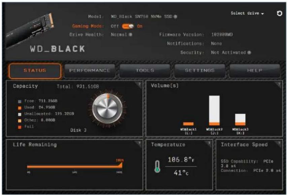This screenshot has height=195, width=287.
Task: Click the Notifications: None value
Action: [x=216, y=43]
